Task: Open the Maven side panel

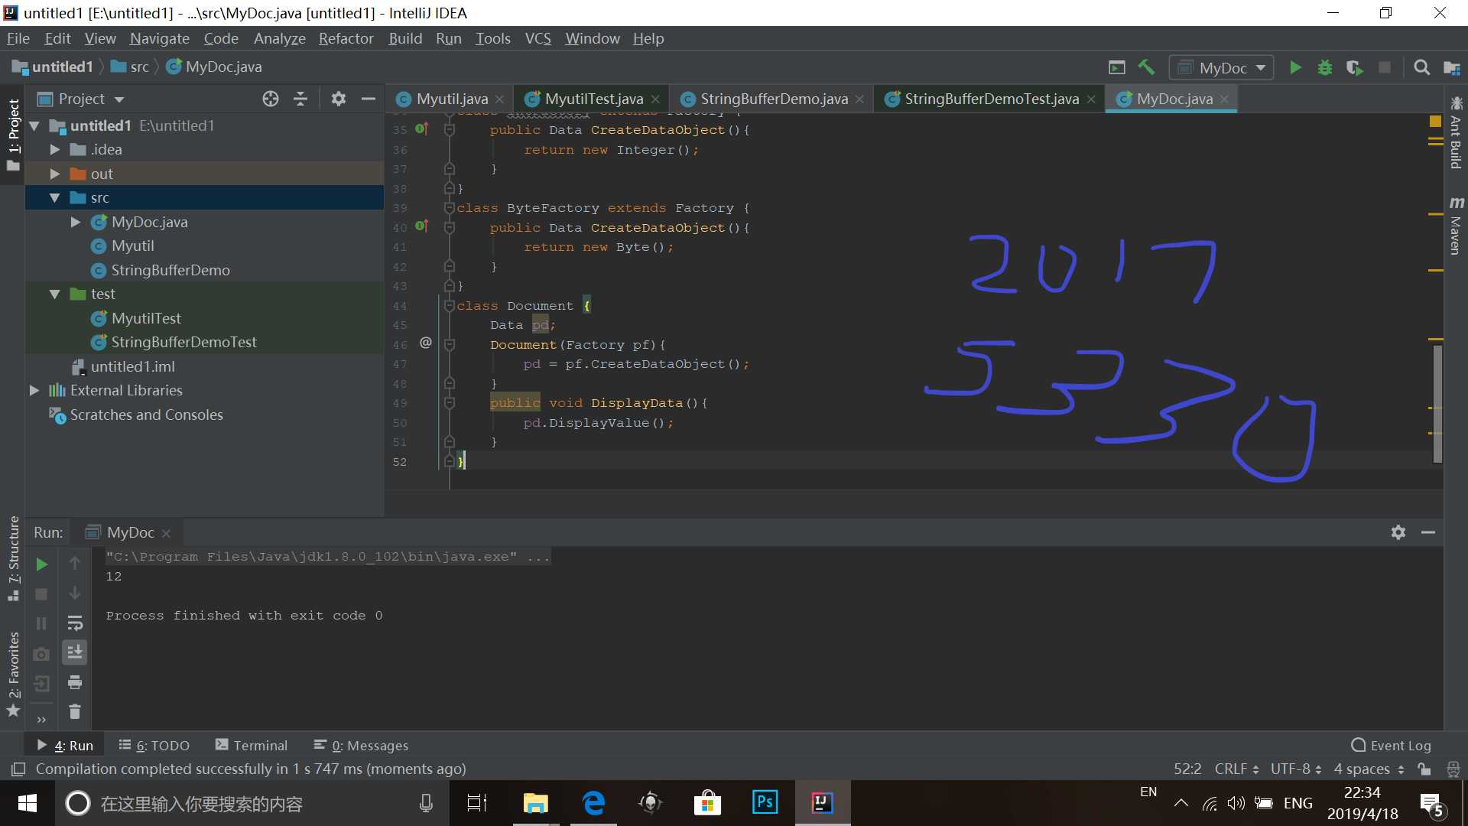Action: coord(1456,226)
